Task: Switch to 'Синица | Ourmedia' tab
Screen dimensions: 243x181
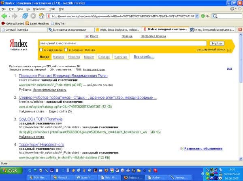Action: point(24,29)
